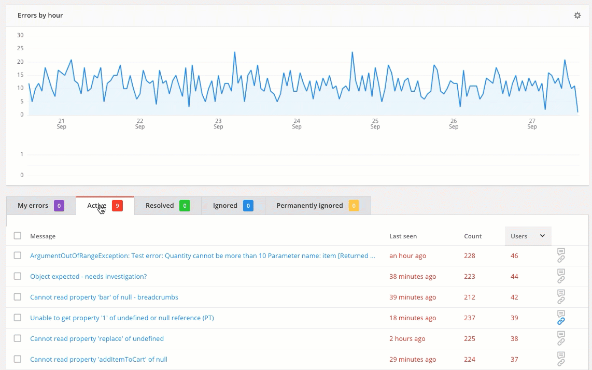Image resolution: width=592 pixels, height=370 pixels.
Task: Tick the select-all checkbox in the table header
Action: (18, 236)
